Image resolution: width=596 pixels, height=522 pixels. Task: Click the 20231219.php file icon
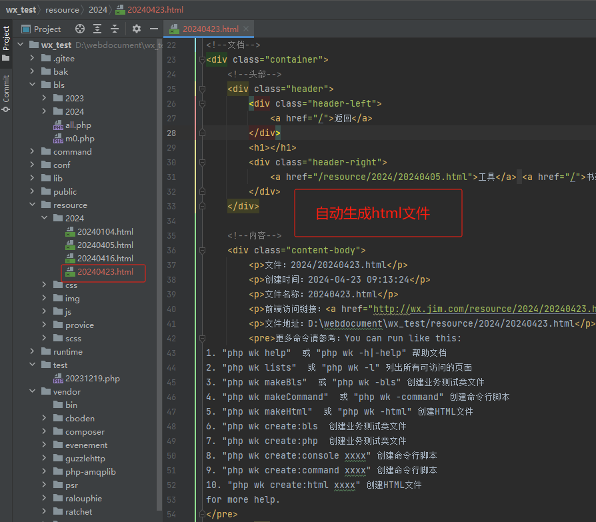(x=58, y=379)
